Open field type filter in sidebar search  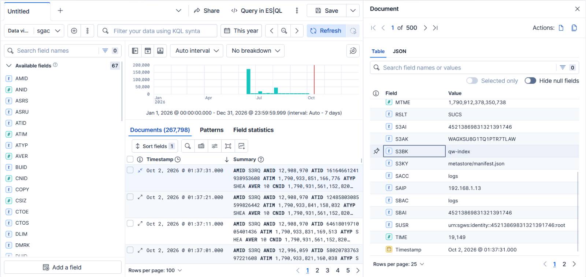point(110,51)
